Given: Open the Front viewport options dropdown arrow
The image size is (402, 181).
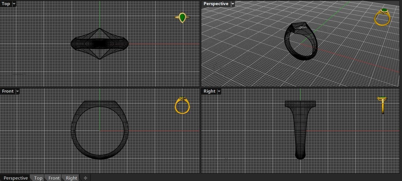Looking at the screenshot, I should point(17,91).
